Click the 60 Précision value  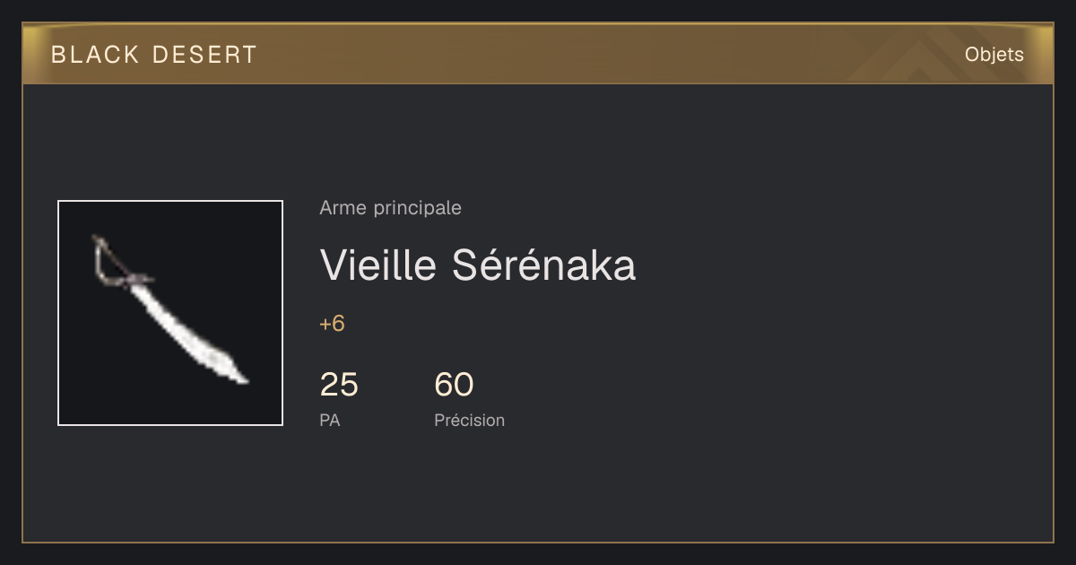454,385
